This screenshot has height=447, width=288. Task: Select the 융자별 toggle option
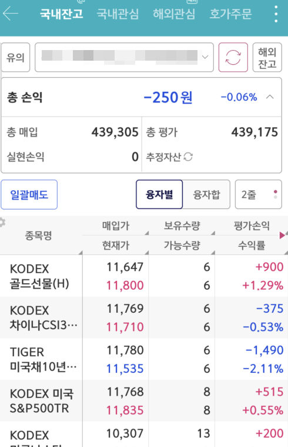(x=159, y=194)
